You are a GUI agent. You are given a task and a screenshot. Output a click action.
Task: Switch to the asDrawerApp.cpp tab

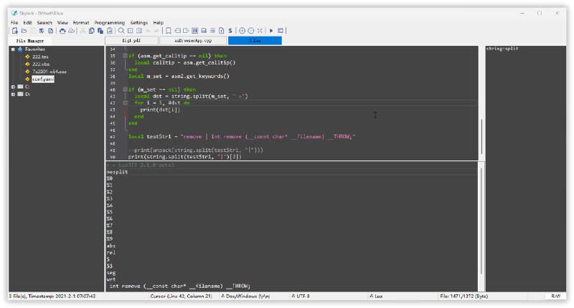(x=195, y=41)
